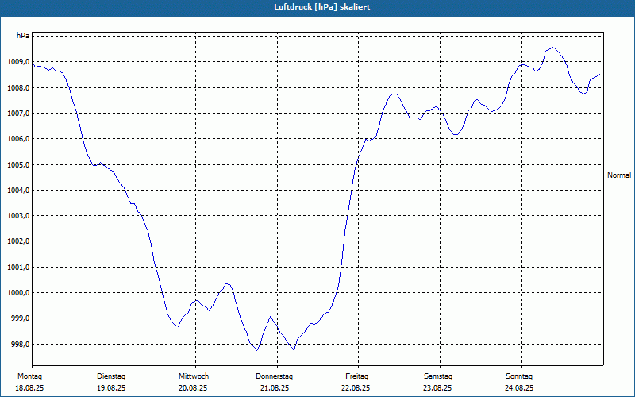The width and height of the screenshot is (635, 397).
Task: Click the 1005,0 pressure axis value
Action: point(18,165)
